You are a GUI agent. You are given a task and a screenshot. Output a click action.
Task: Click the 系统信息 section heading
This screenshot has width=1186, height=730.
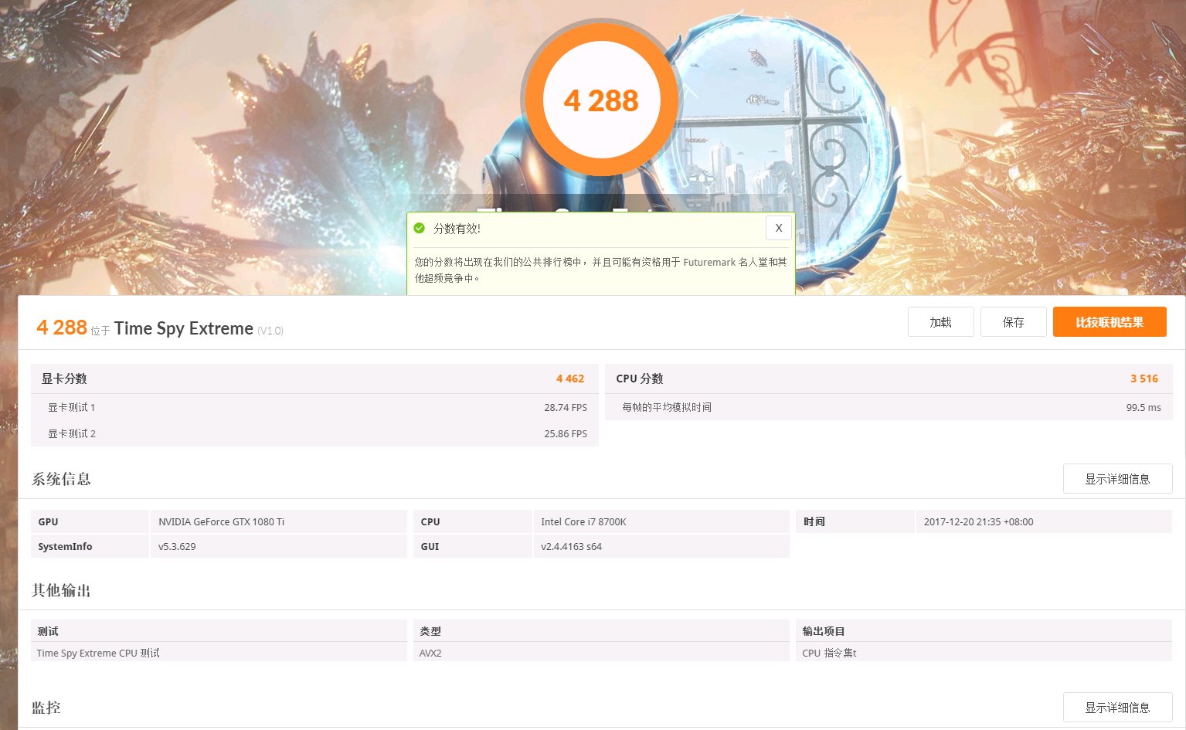click(61, 479)
